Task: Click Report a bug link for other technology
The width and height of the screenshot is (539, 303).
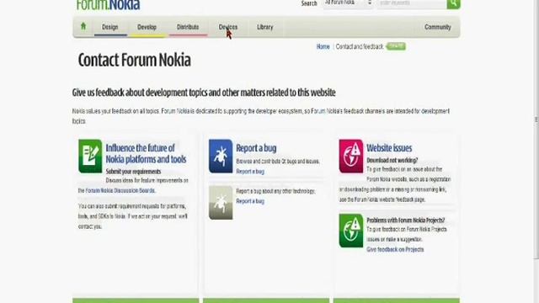Action: click(x=250, y=201)
